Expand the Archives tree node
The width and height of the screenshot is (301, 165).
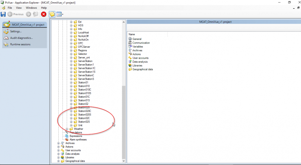click(x=58, y=143)
